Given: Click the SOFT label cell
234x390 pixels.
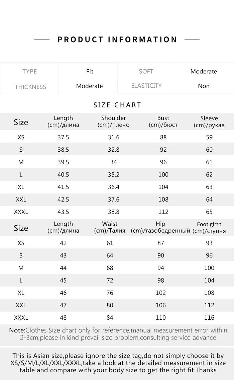Looking at the screenshot, I should click(146, 71).
